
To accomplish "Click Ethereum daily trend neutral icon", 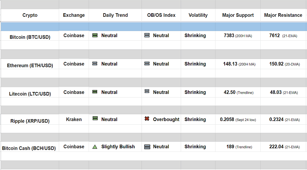I will tap(95, 64).
